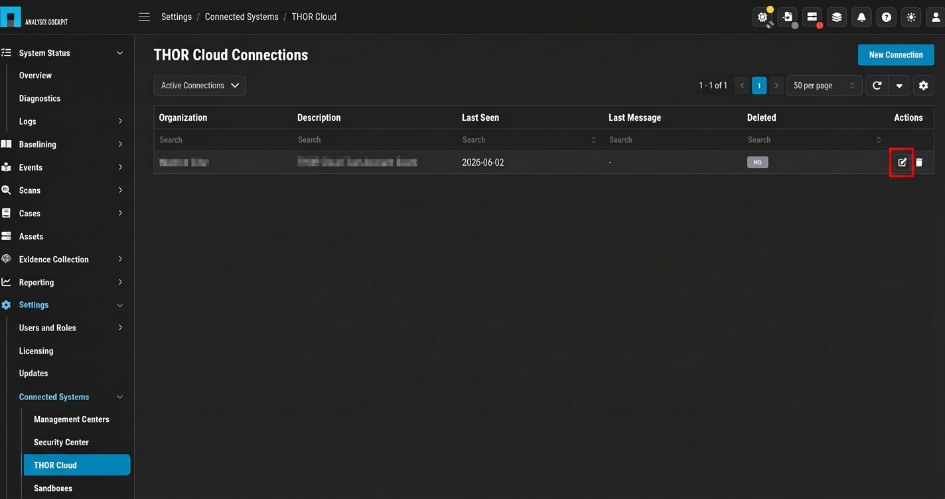The width and height of the screenshot is (945, 499).
Task: Click Connected Systems in the breadcrumb
Action: click(242, 17)
